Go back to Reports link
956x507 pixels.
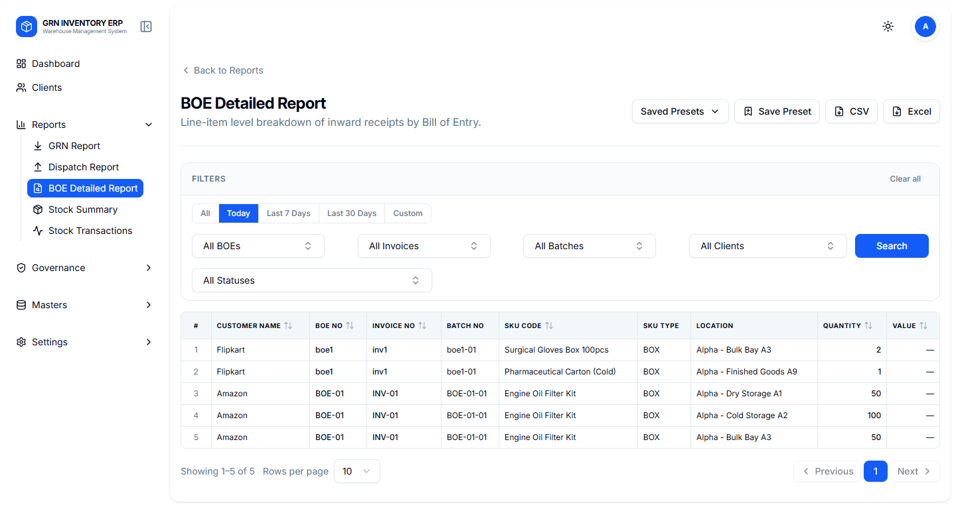click(222, 70)
